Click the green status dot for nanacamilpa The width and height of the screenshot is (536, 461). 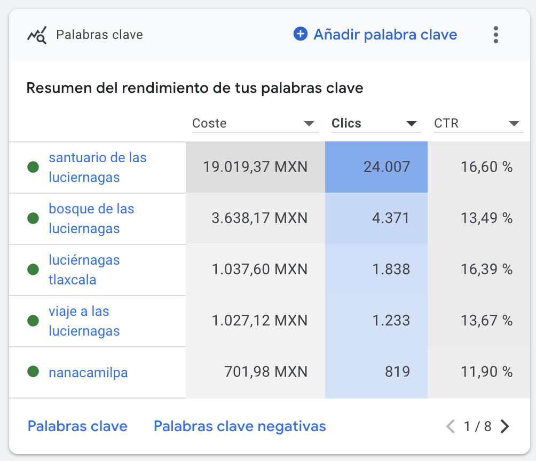coord(33,372)
